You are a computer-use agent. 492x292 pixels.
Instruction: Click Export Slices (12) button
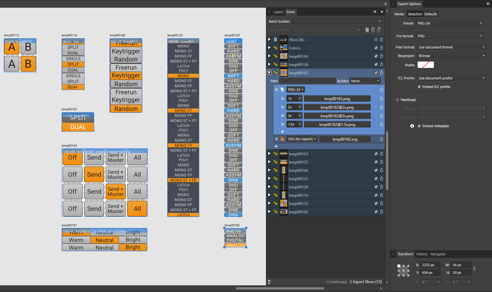tap(366, 282)
